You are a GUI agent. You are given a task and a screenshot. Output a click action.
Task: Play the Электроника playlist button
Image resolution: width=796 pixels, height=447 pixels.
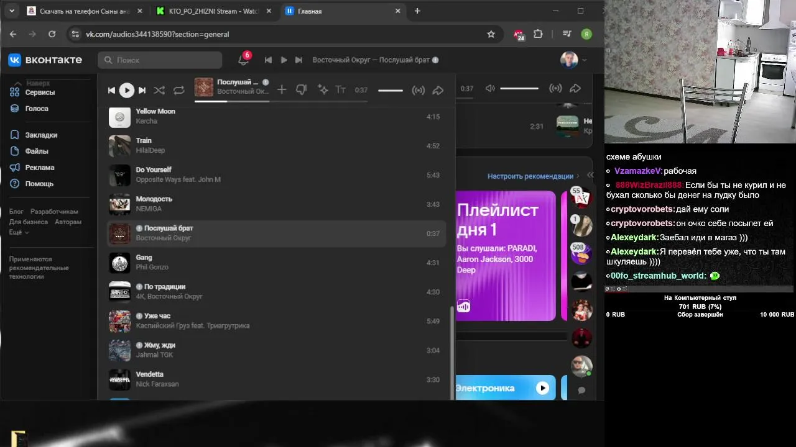pyautogui.click(x=543, y=388)
